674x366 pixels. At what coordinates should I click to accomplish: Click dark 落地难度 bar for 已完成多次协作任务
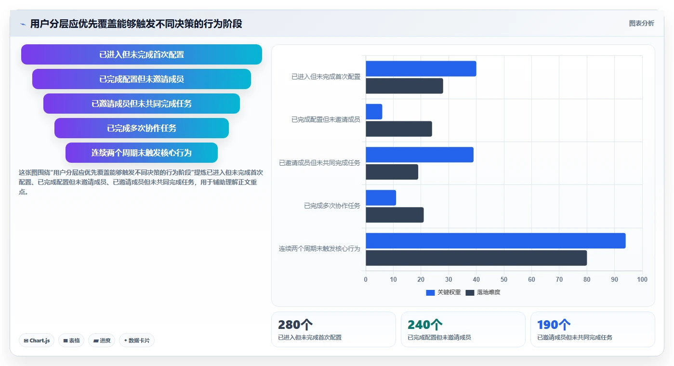coord(395,215)
